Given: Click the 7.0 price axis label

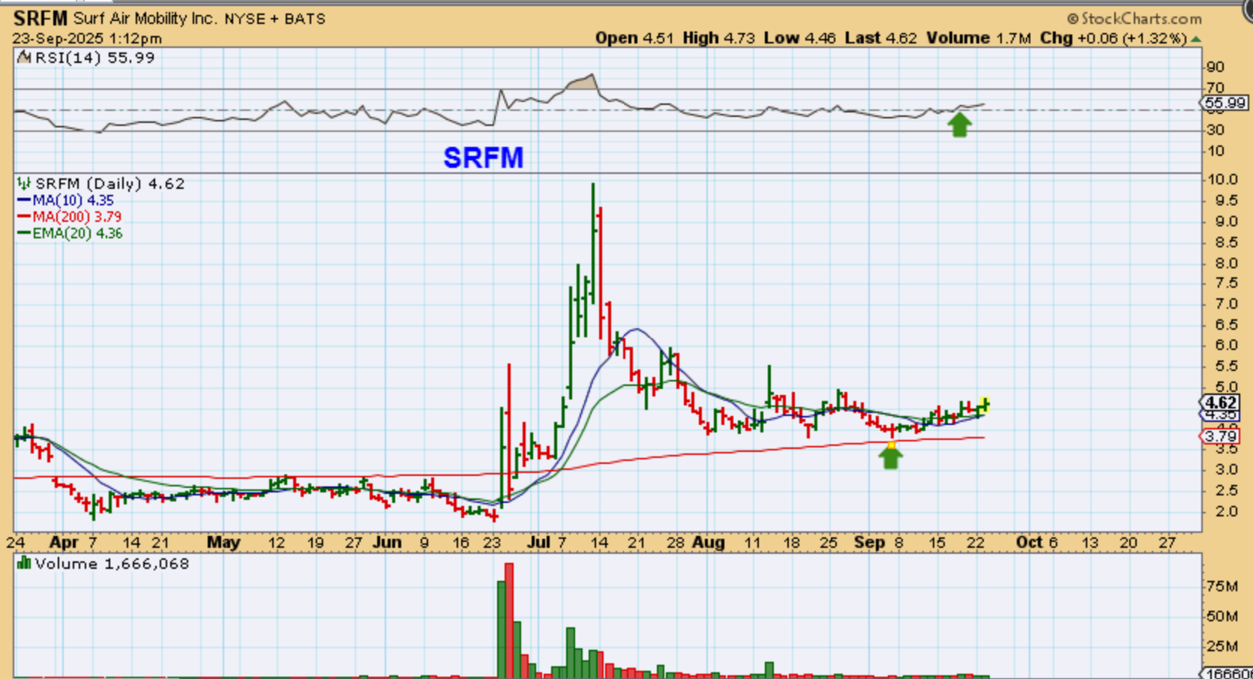Looking at the screenshot, I should coord(1226,304).
